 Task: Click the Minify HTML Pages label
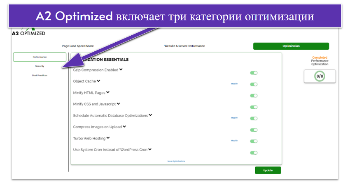click(89, 93)
